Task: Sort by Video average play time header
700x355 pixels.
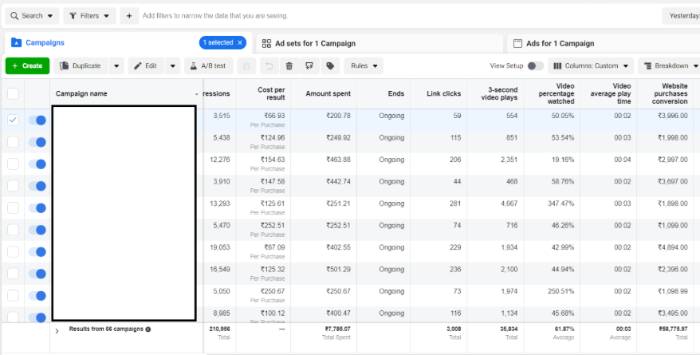Action: [611, 93]
